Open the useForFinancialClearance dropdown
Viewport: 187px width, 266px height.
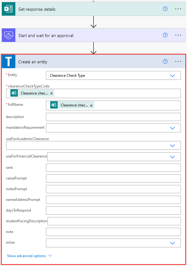[x=114, y=157]
